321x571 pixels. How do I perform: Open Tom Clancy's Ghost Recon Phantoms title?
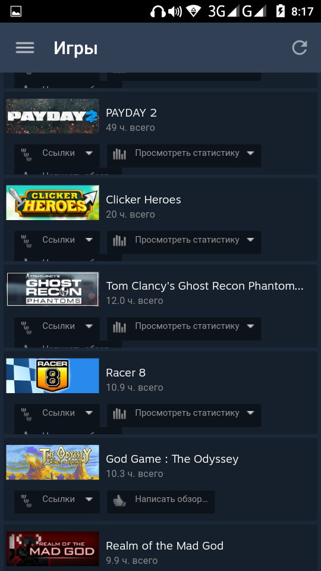[x=204, y=286]
